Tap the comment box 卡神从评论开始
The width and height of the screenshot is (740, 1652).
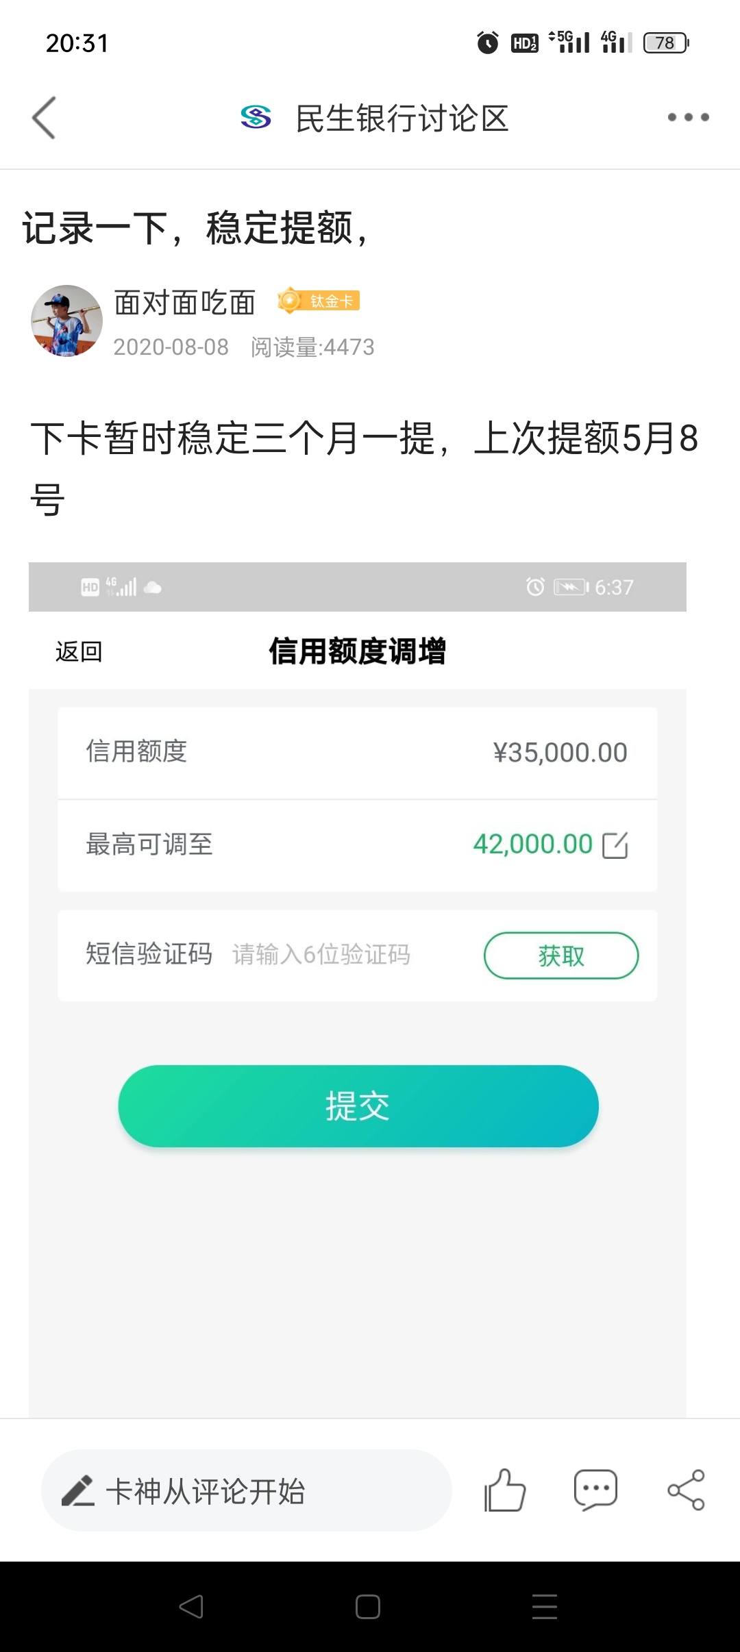tap(247, 1490)
